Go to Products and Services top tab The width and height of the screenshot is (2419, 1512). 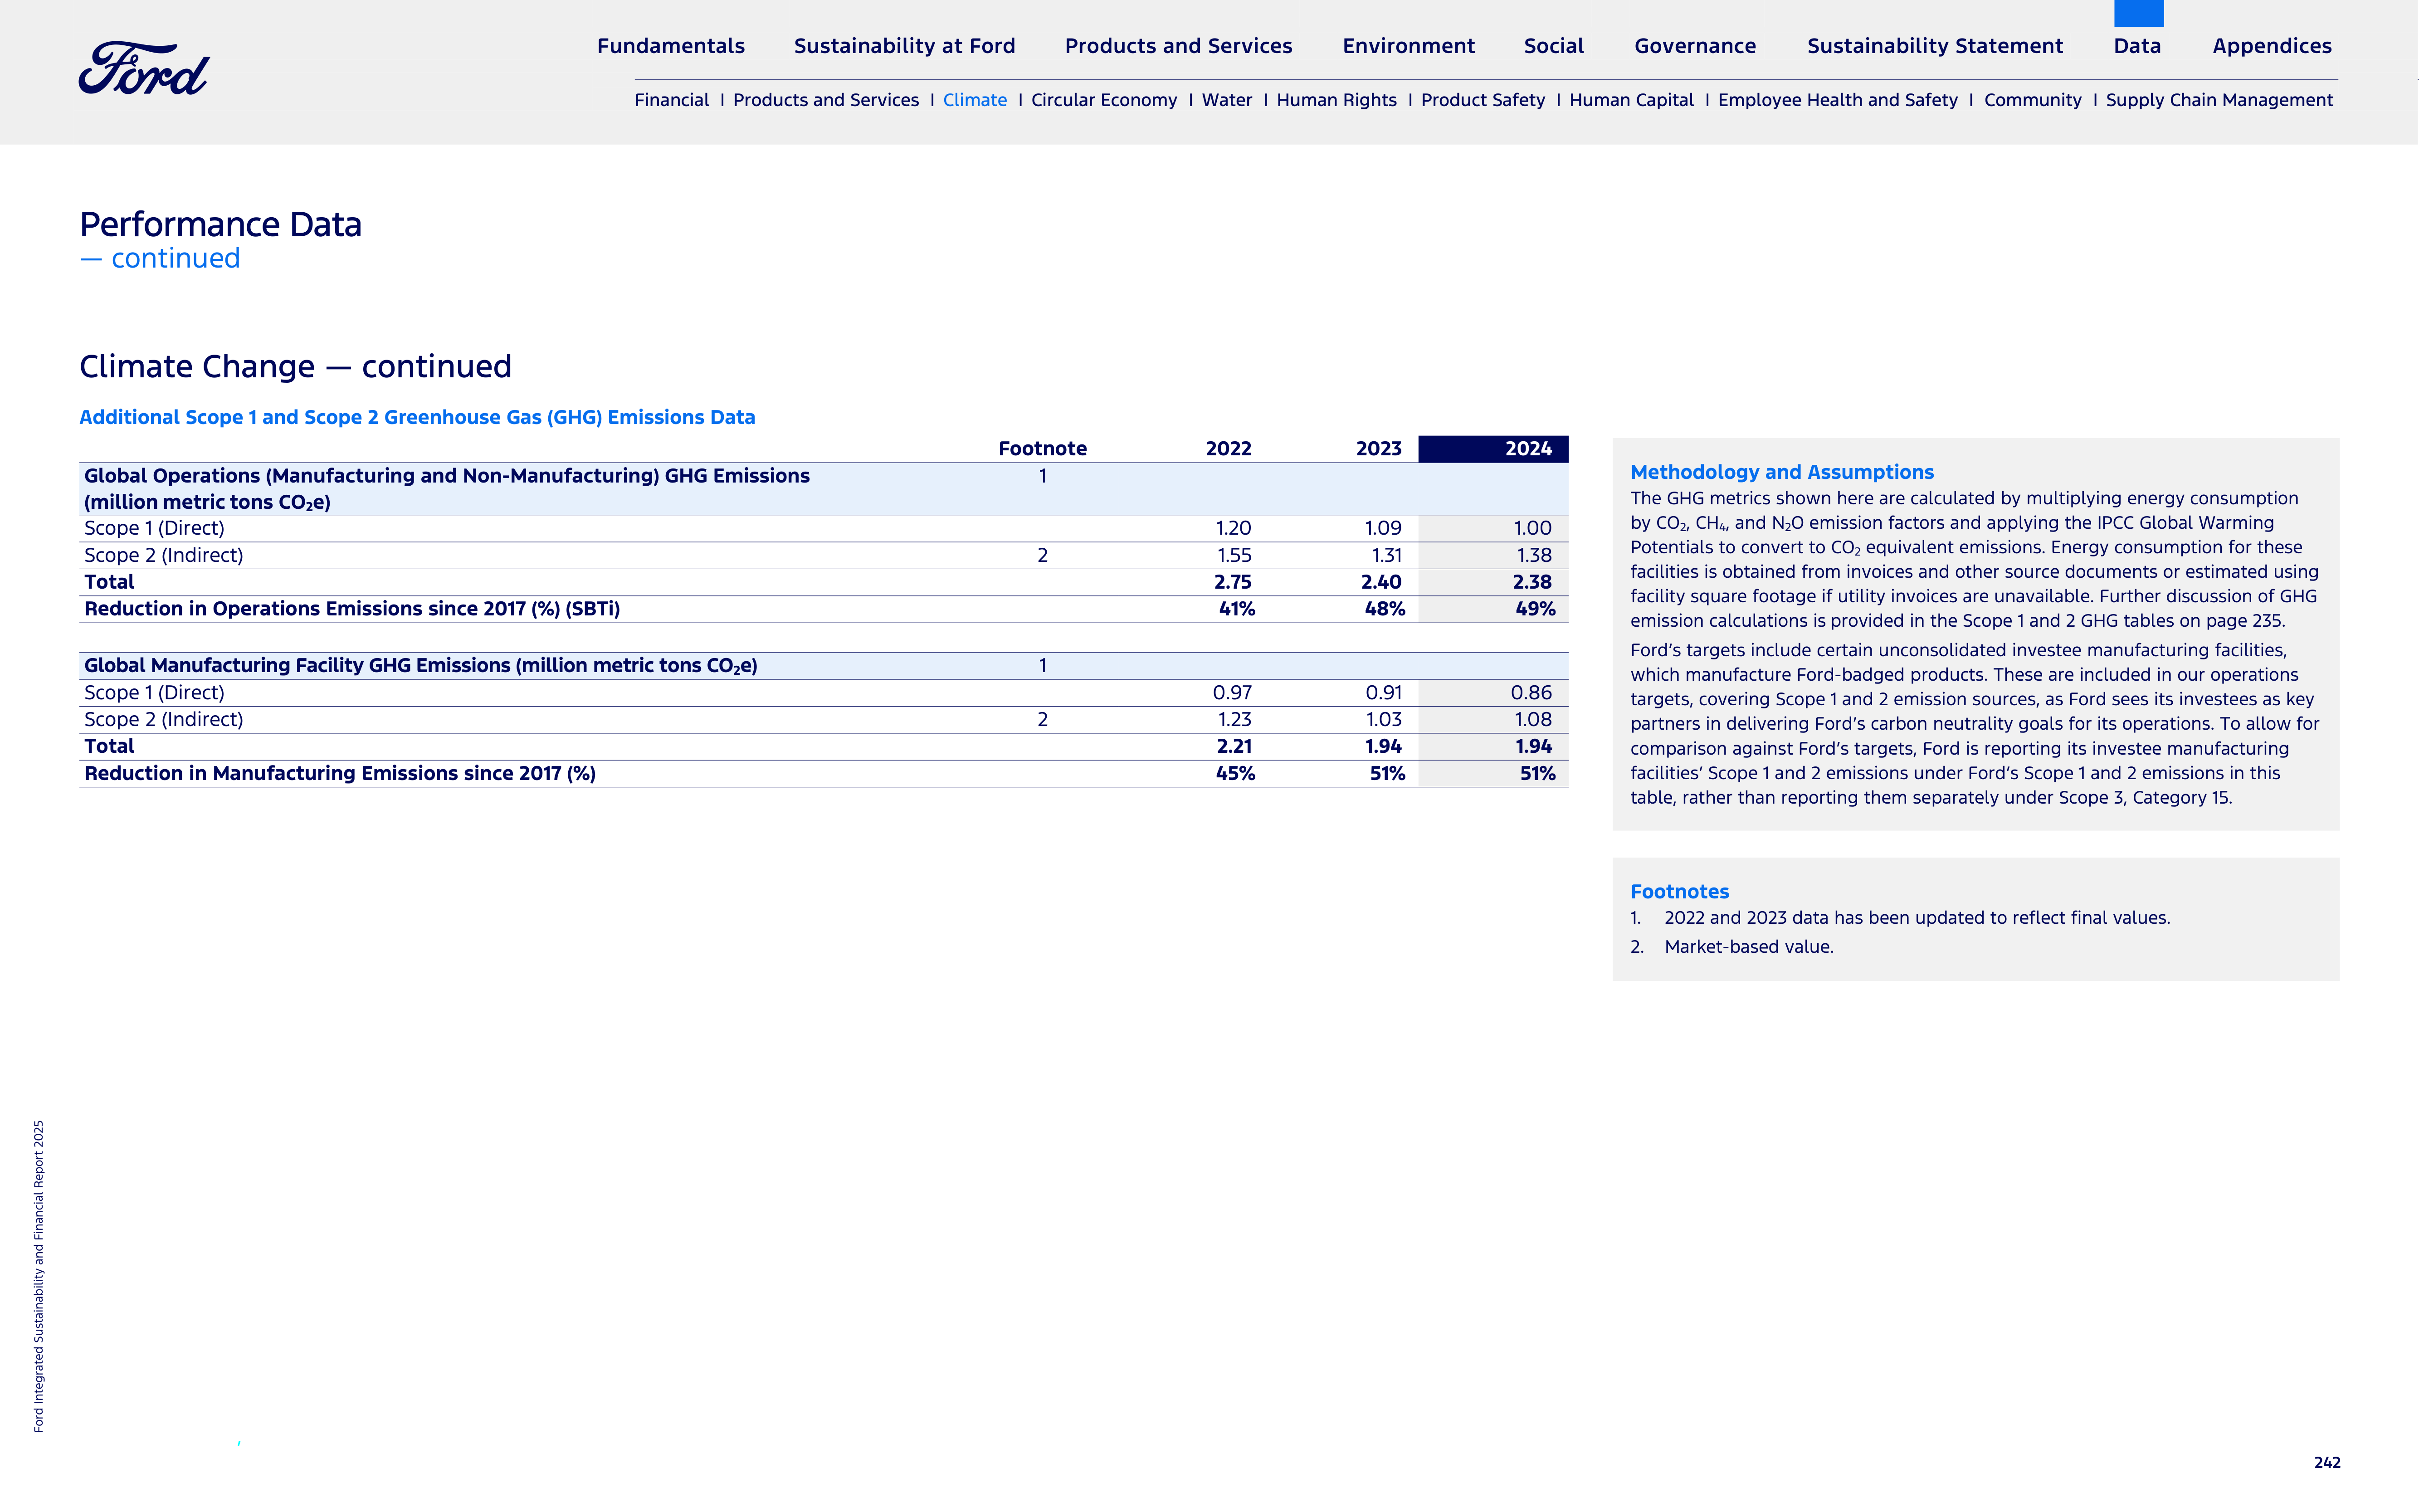(1178, 46)
